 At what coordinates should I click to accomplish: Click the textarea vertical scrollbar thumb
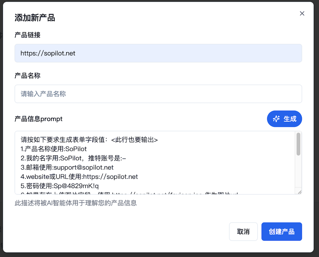pyautogui.click(x=298, y=144)
